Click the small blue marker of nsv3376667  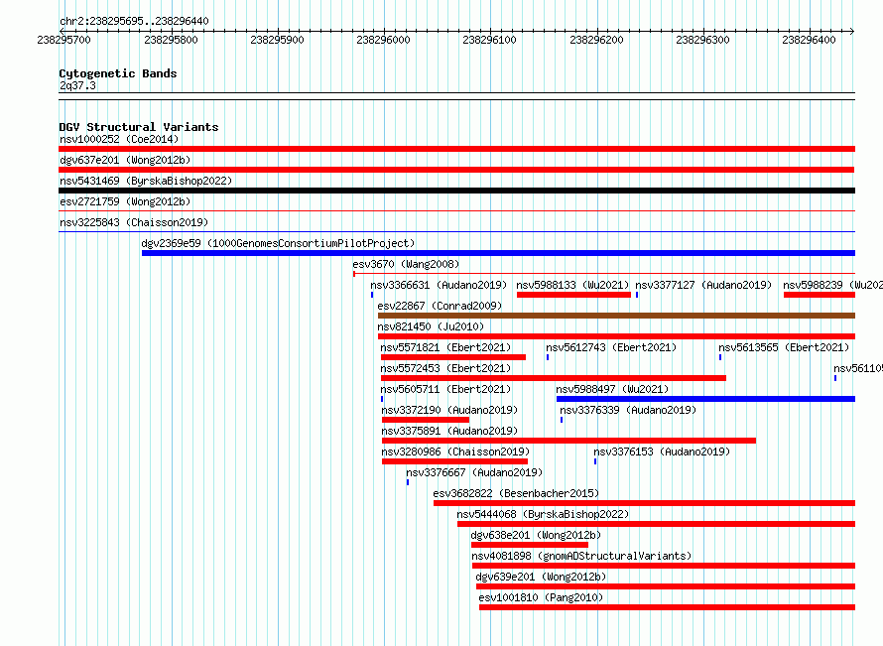[x=408, y=482]
